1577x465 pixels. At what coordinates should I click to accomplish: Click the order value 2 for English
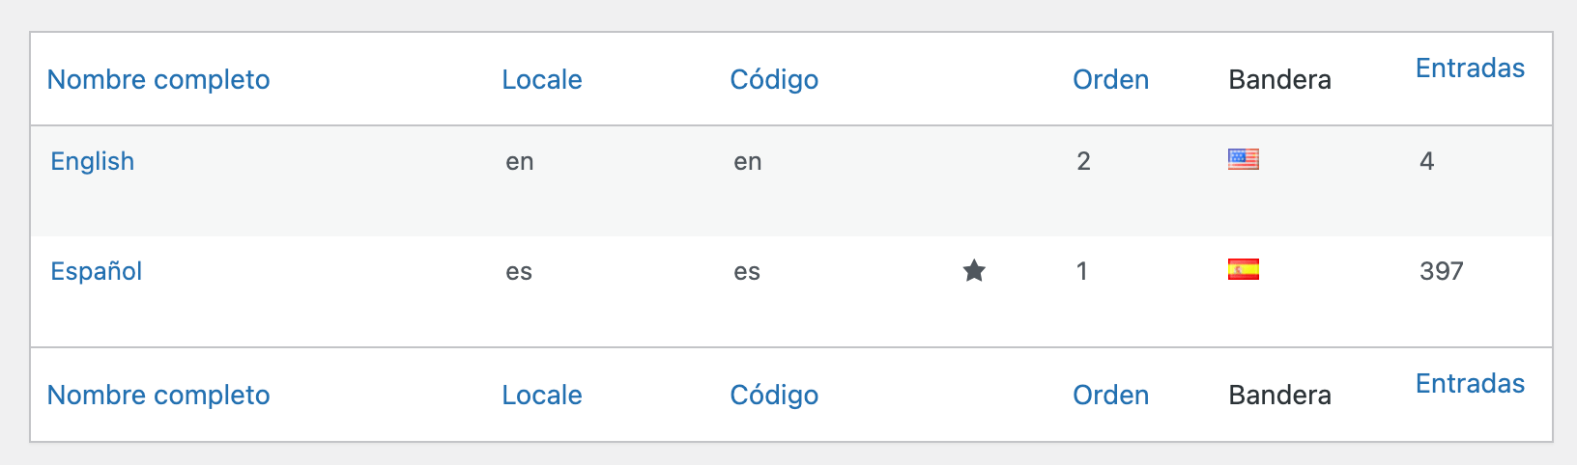1084,161
